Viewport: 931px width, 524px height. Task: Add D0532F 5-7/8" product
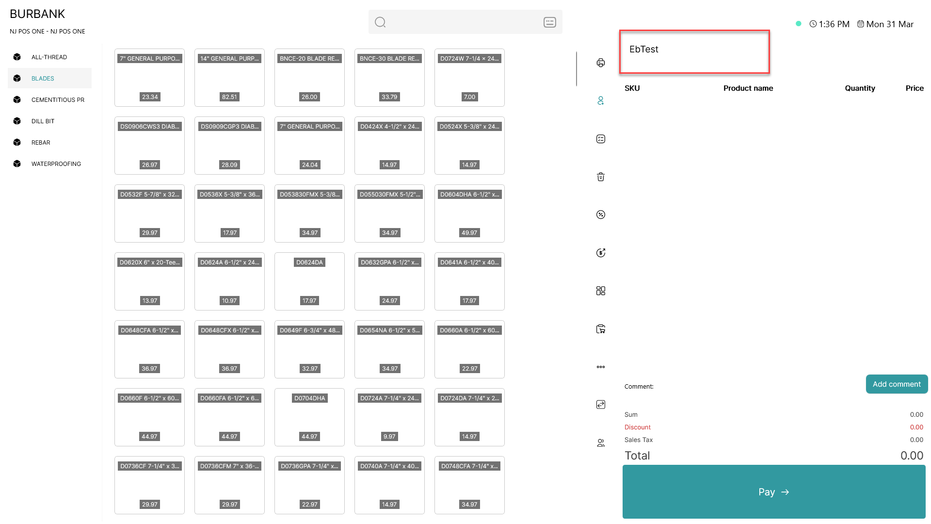149,213
